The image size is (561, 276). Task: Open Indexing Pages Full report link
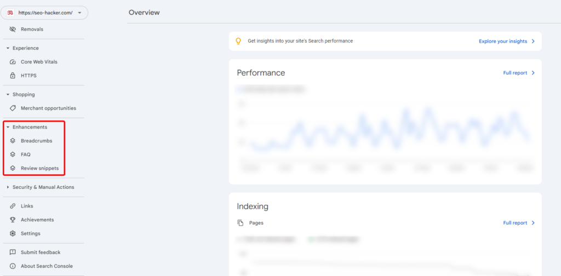(518, 223)
